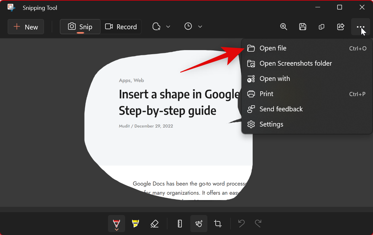This screenshot has height=235, width=373.
Task: Save the snip with floppy disk icon
Action: [x=303, y=27]
